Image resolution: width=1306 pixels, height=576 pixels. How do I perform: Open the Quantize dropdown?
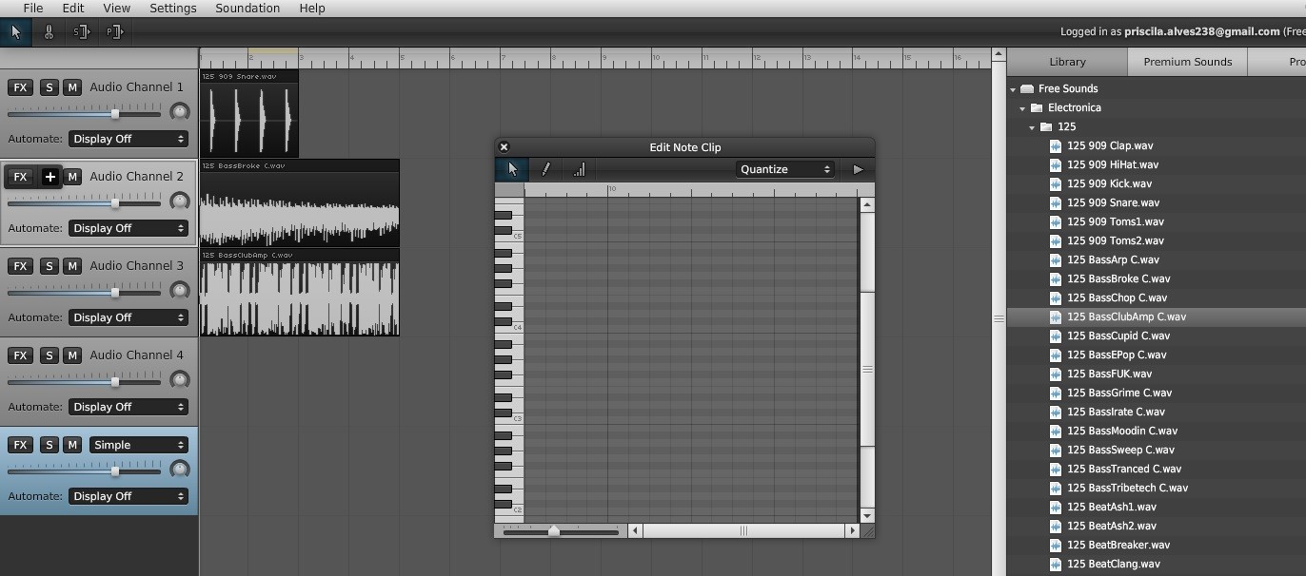pos(784,168)
